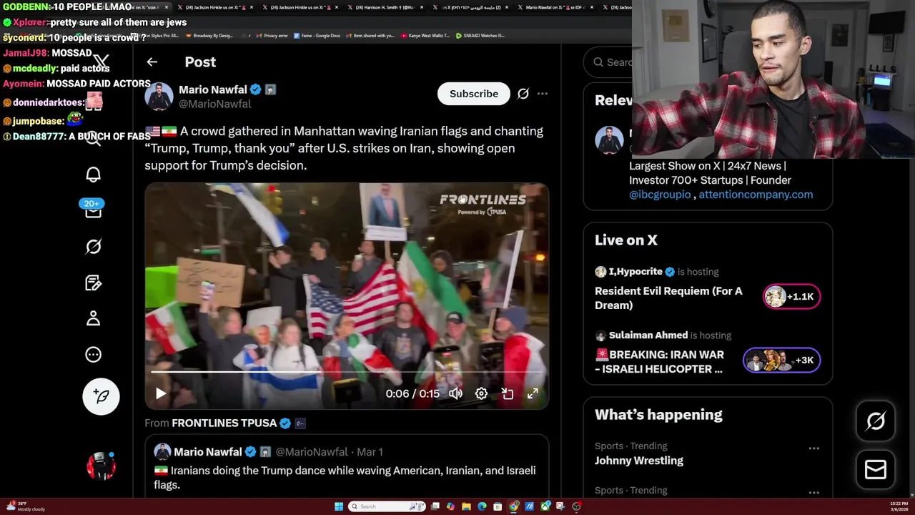Click the compose Post feather button
Image resolution: width=915 pixels, height=515 pixels.
click(101, 396)
